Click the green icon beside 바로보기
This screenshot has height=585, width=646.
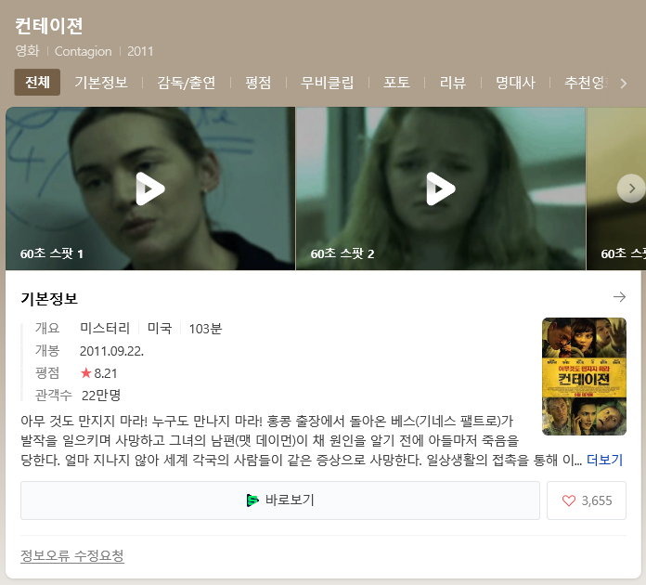click(x=252, y=500)
